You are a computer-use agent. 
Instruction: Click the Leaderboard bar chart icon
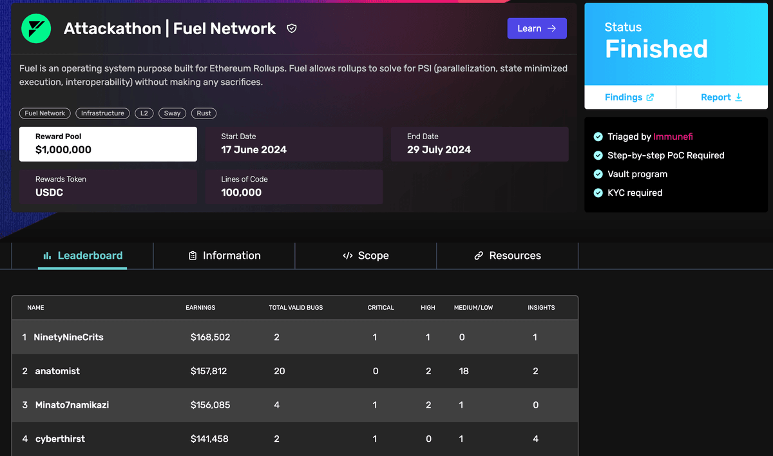click(x=47, y=256)
